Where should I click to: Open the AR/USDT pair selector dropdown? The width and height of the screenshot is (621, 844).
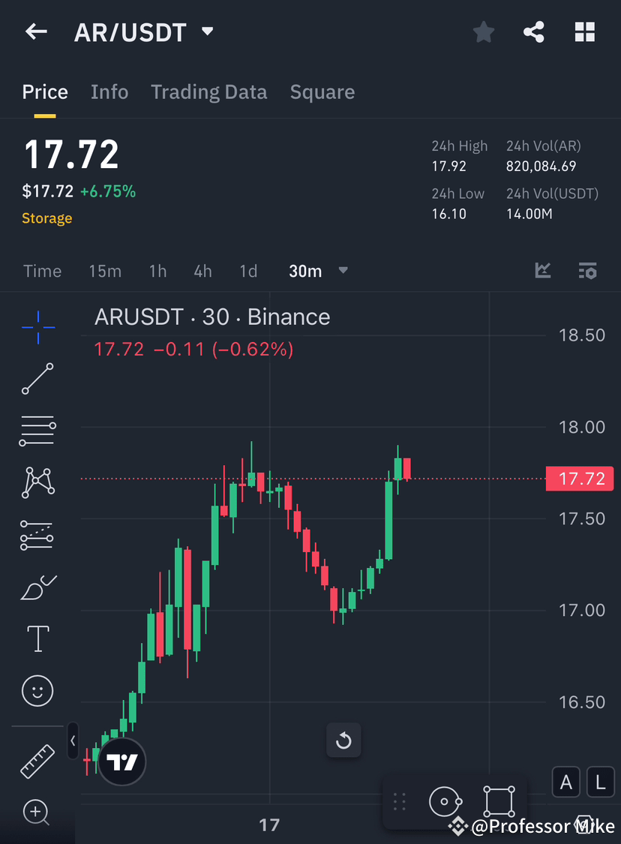[208, 32]
